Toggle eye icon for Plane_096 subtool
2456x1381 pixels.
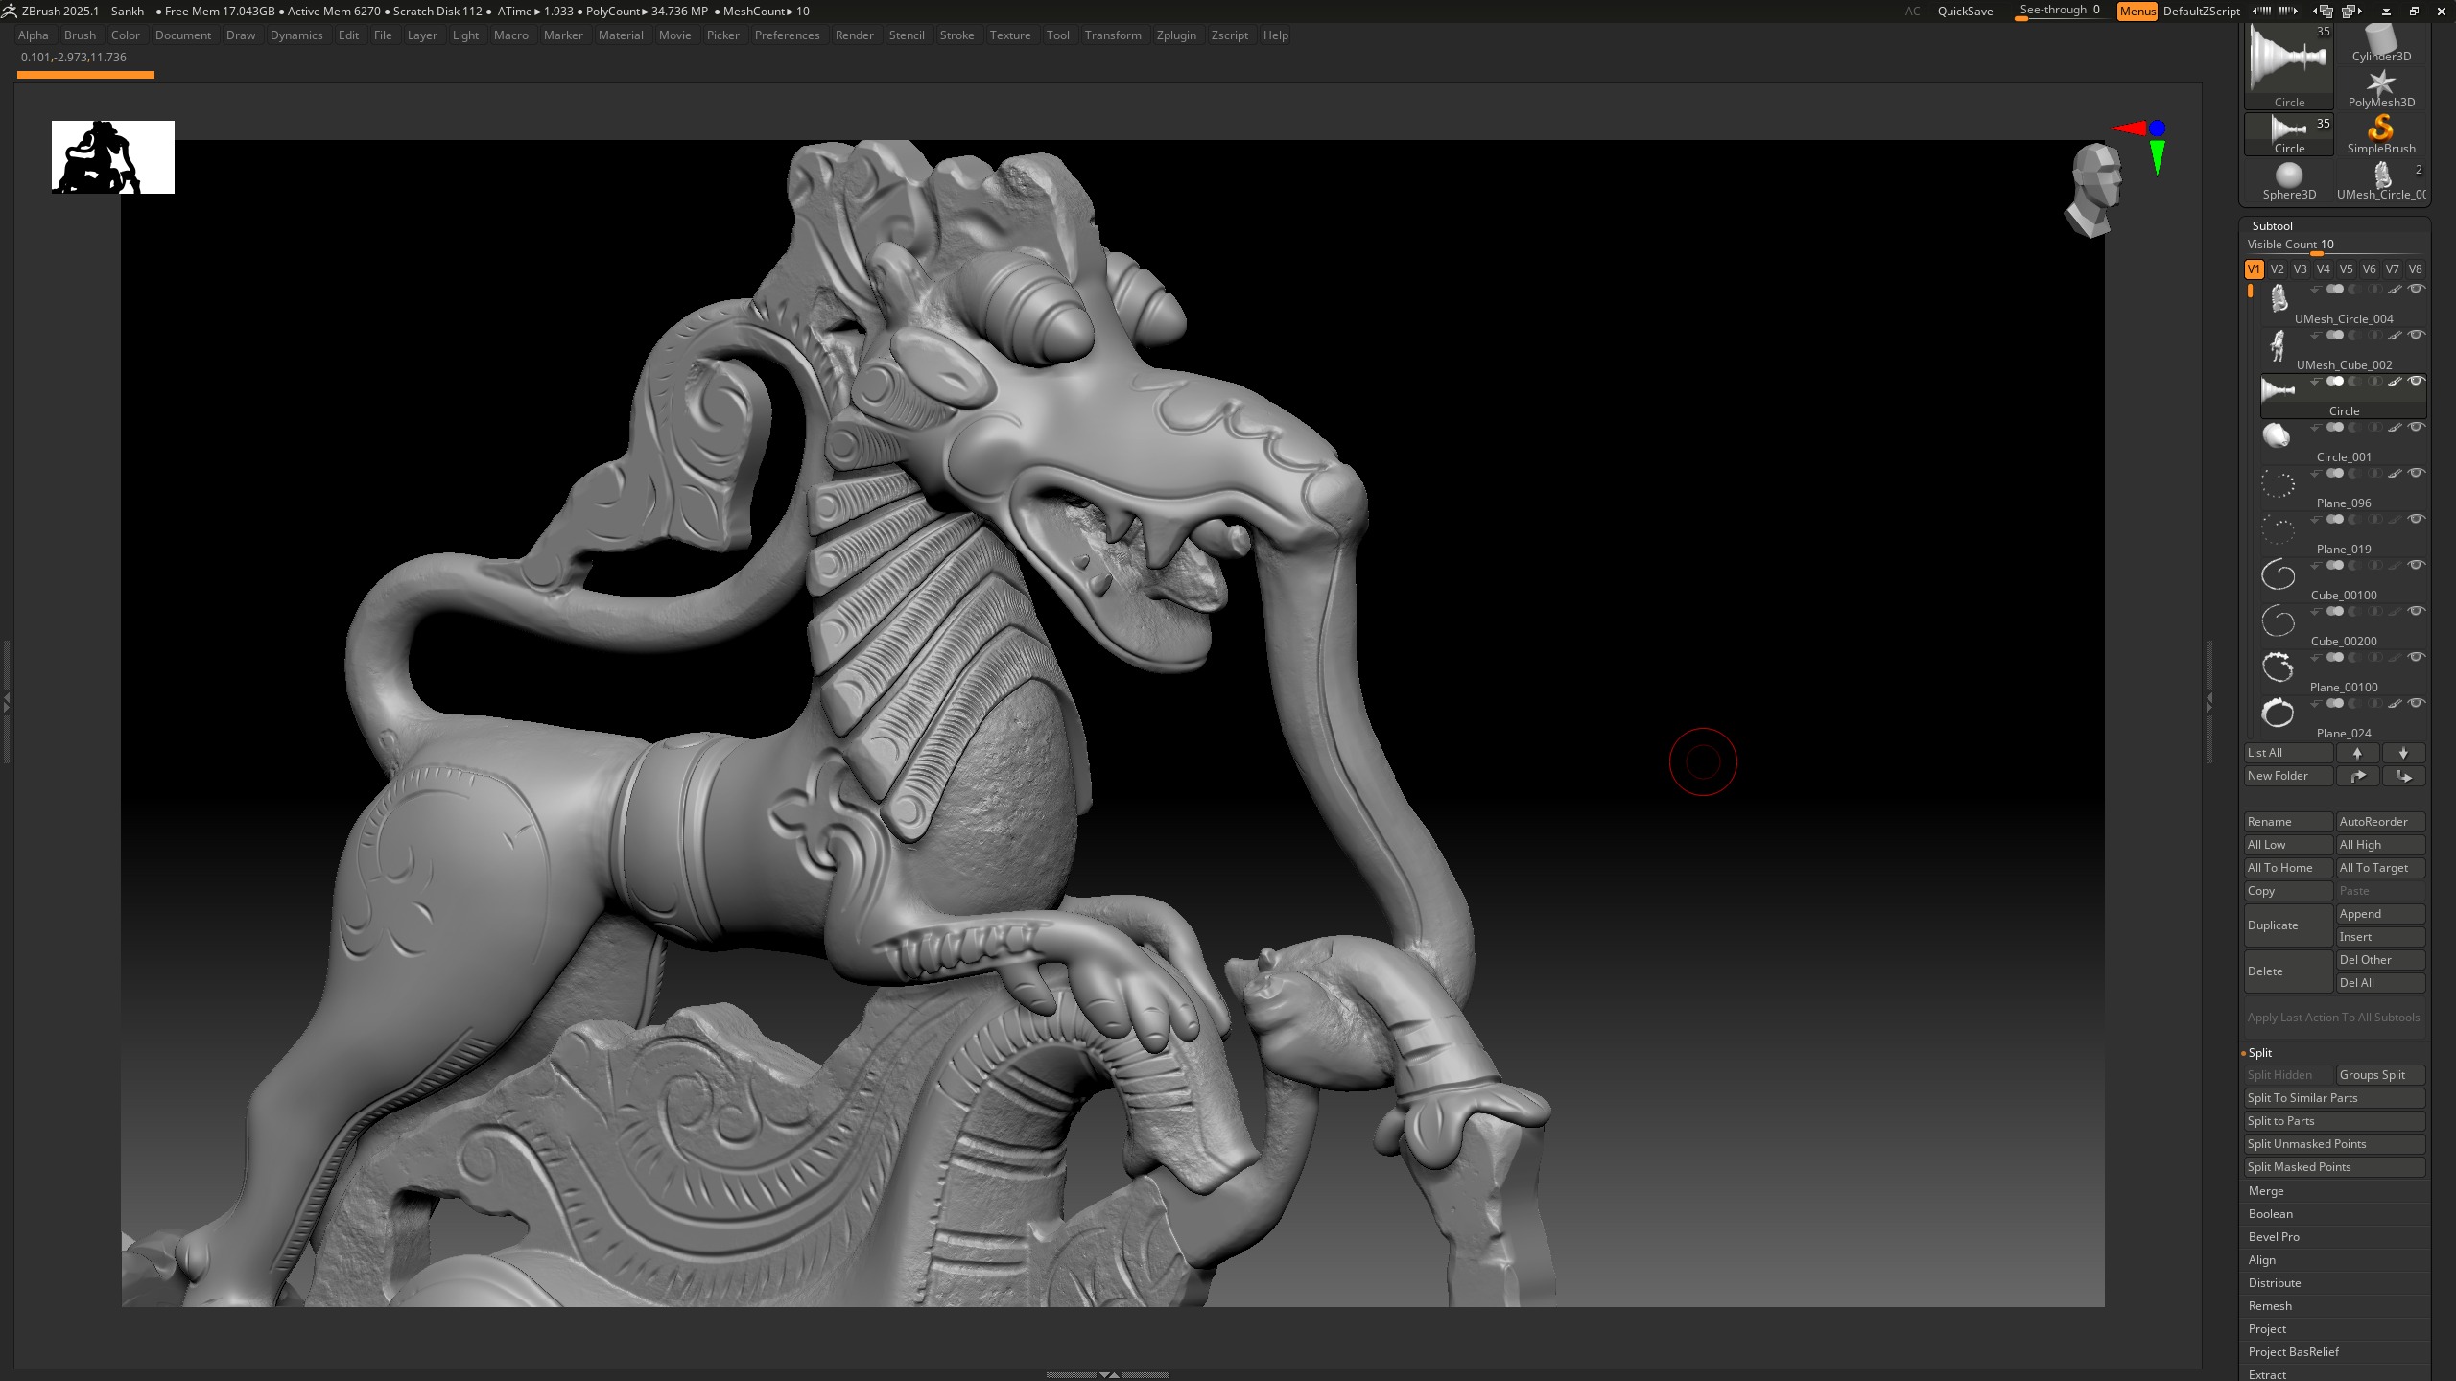pyautogui.click(x=2416, y=474)
